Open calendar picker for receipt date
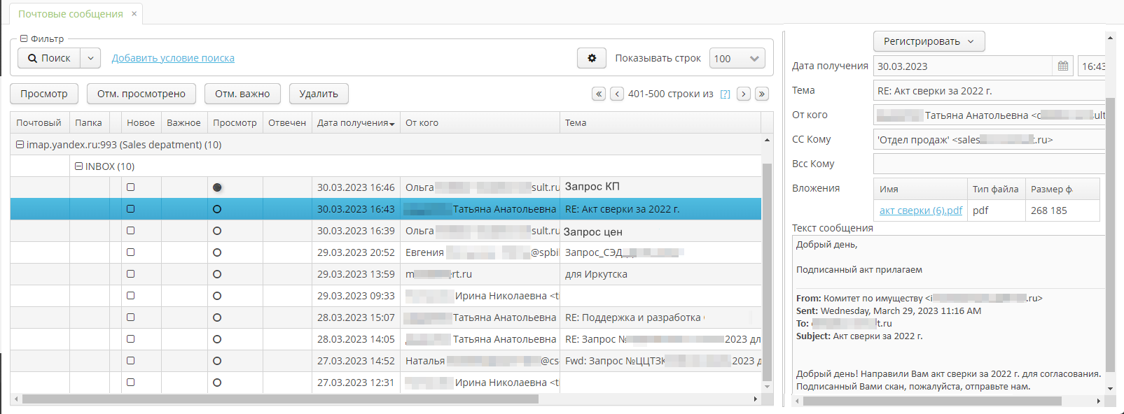This screenshot has height=414, width=1124. point(1062,66)
